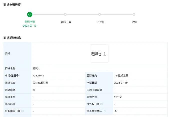The image size is (170, 117).
Task: Click the 国际商标 value 否
Action: click(x=34, y=90)
